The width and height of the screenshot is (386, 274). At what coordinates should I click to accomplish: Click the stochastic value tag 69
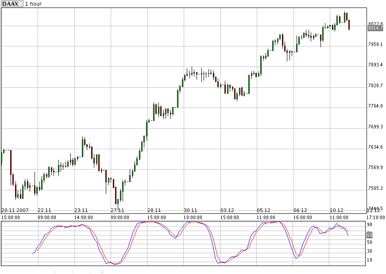coord(370,235)
